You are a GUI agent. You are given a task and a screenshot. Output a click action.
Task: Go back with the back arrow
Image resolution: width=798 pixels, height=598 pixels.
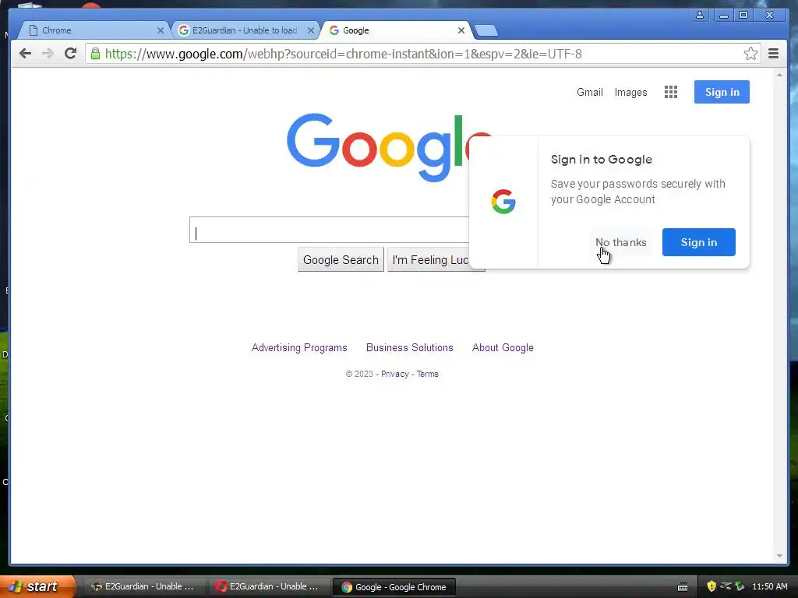[x=25, y=54]
